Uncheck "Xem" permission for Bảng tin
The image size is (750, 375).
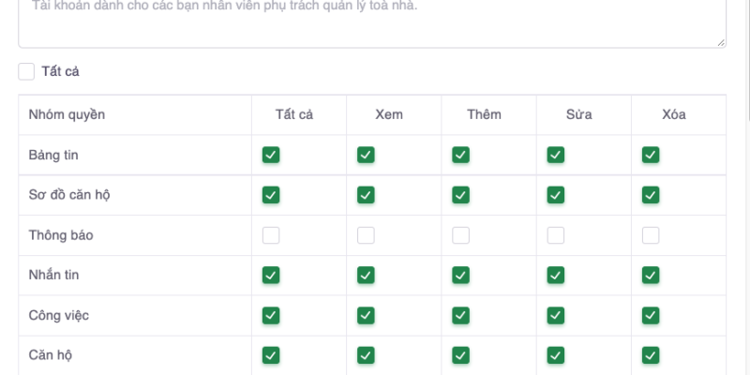[366, 155]
